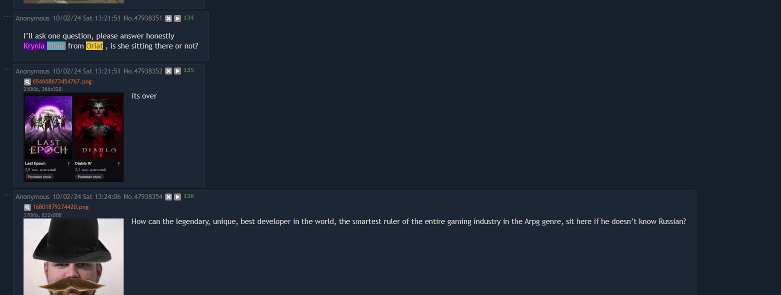781x295 pixels.
Task: Click the green post counter 135
Action: pos(189,70)
